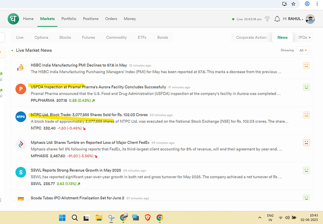Image resolution: width=323 pixels, height=224 pixels.
Task: Click ENG IN language indicator
Action: tap(270, 217)
